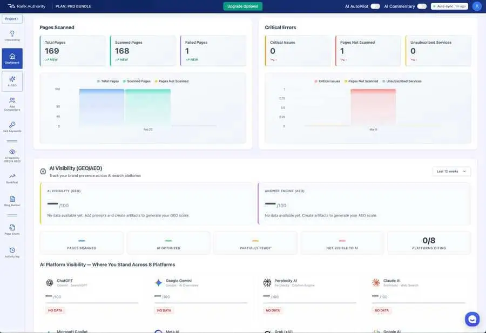Open the Onboarding lightbulb item
486x333 pixels.
12,36
